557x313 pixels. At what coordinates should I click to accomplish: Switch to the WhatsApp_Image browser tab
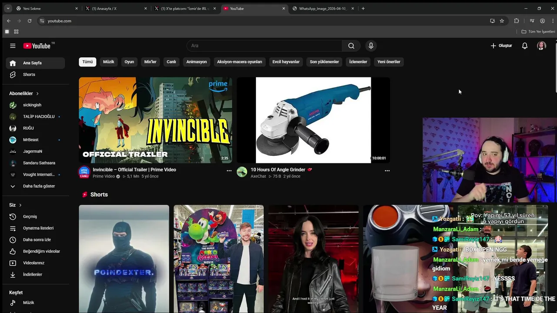coord(323,8)
